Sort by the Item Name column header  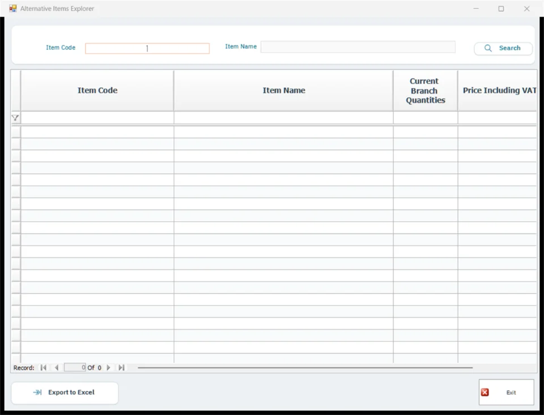pos(284,91)
